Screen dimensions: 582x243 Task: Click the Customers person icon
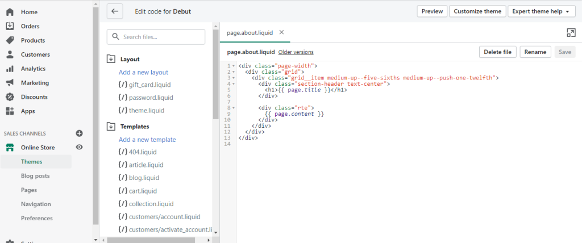click(x=10, y=55)
